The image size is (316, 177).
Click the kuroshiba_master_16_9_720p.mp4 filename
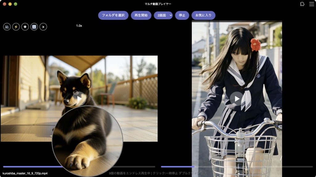[x=25, y=173]
